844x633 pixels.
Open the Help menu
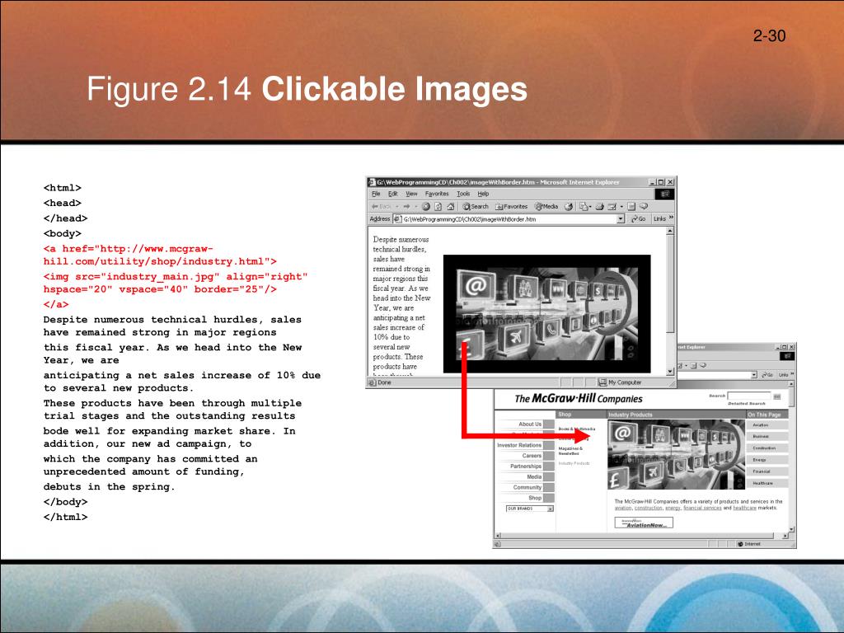tap(483, 194)
